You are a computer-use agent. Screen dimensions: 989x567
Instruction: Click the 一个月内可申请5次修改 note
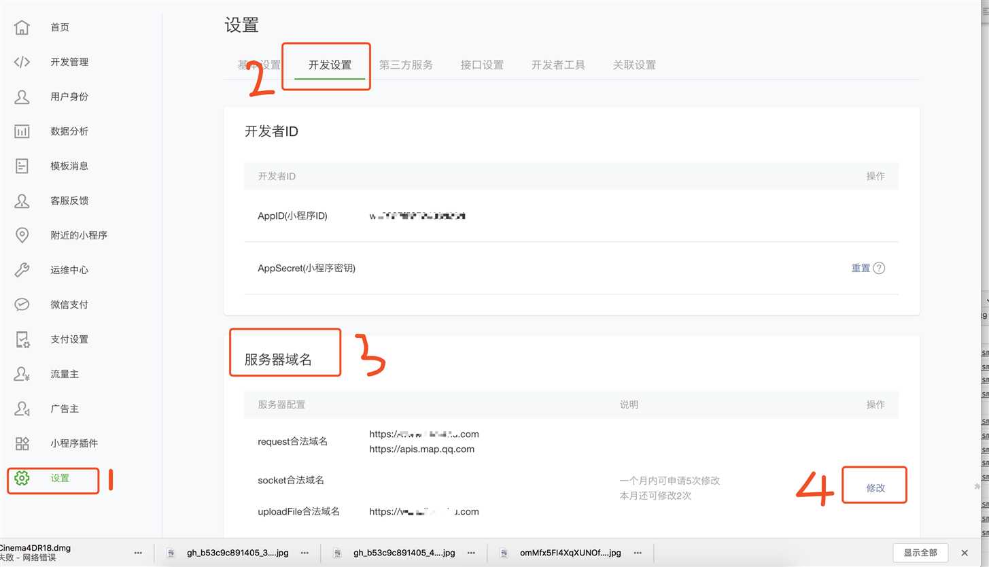(x=670, y=480)
